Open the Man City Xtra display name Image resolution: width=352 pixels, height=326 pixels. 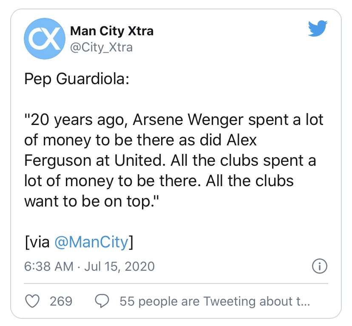point(111,31)
